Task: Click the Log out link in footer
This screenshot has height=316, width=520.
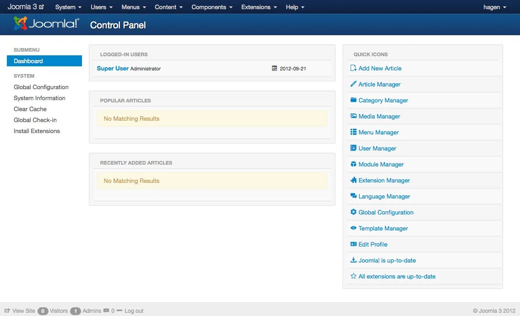Action: [134, 311]
